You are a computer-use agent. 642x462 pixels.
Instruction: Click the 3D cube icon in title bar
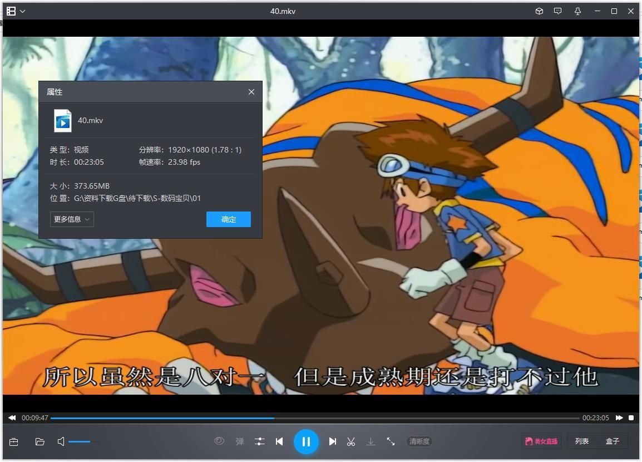pos(539,11)
